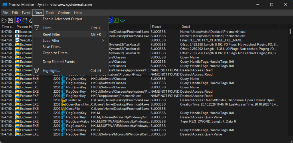
Task: Click the green Show Profiling Events icon
Action: tap(116, 20)
